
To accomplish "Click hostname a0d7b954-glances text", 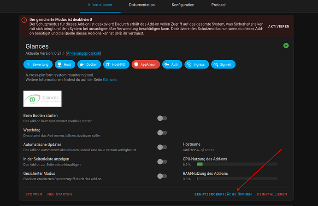I will tap(199, 150).
